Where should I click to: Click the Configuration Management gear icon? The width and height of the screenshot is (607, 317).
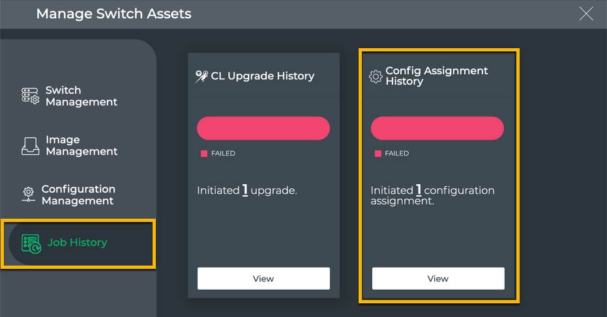pyautogui.click(x=28, y=195)
